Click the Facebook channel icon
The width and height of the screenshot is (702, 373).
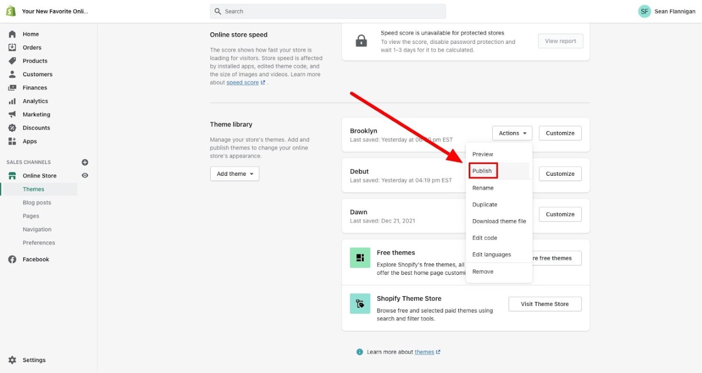pos(12,259)
